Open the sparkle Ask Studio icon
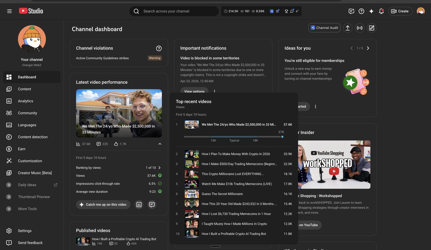Image resolution: width=431 pixels, height=250 pixels. [x=371, y=11]
